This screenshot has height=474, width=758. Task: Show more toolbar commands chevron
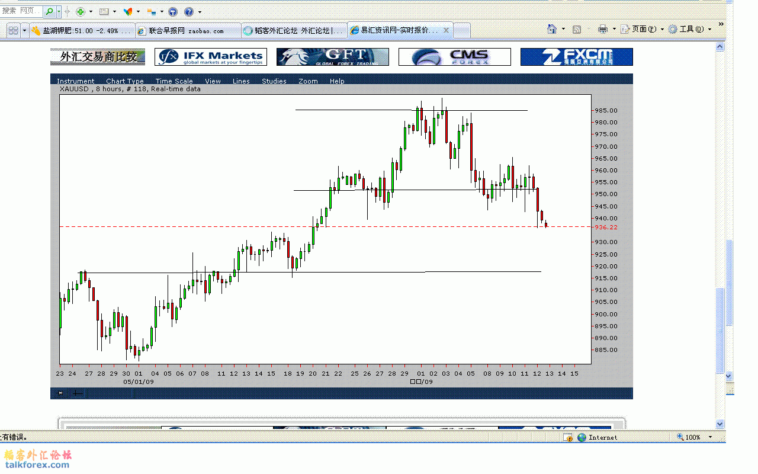tap(721, 24)
